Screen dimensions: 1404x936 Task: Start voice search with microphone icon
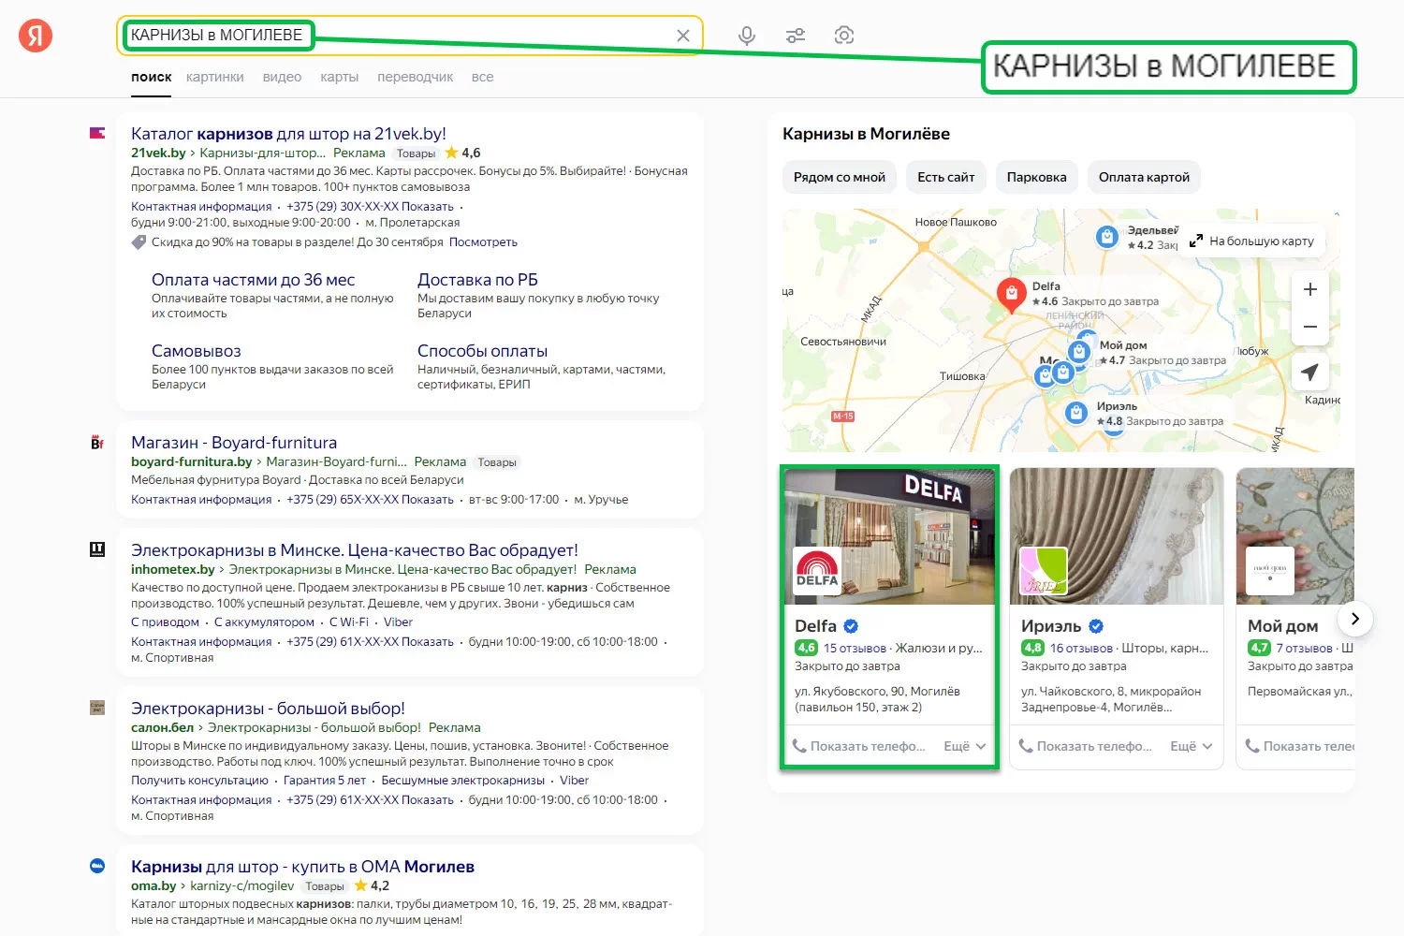(x=746, y=36)
